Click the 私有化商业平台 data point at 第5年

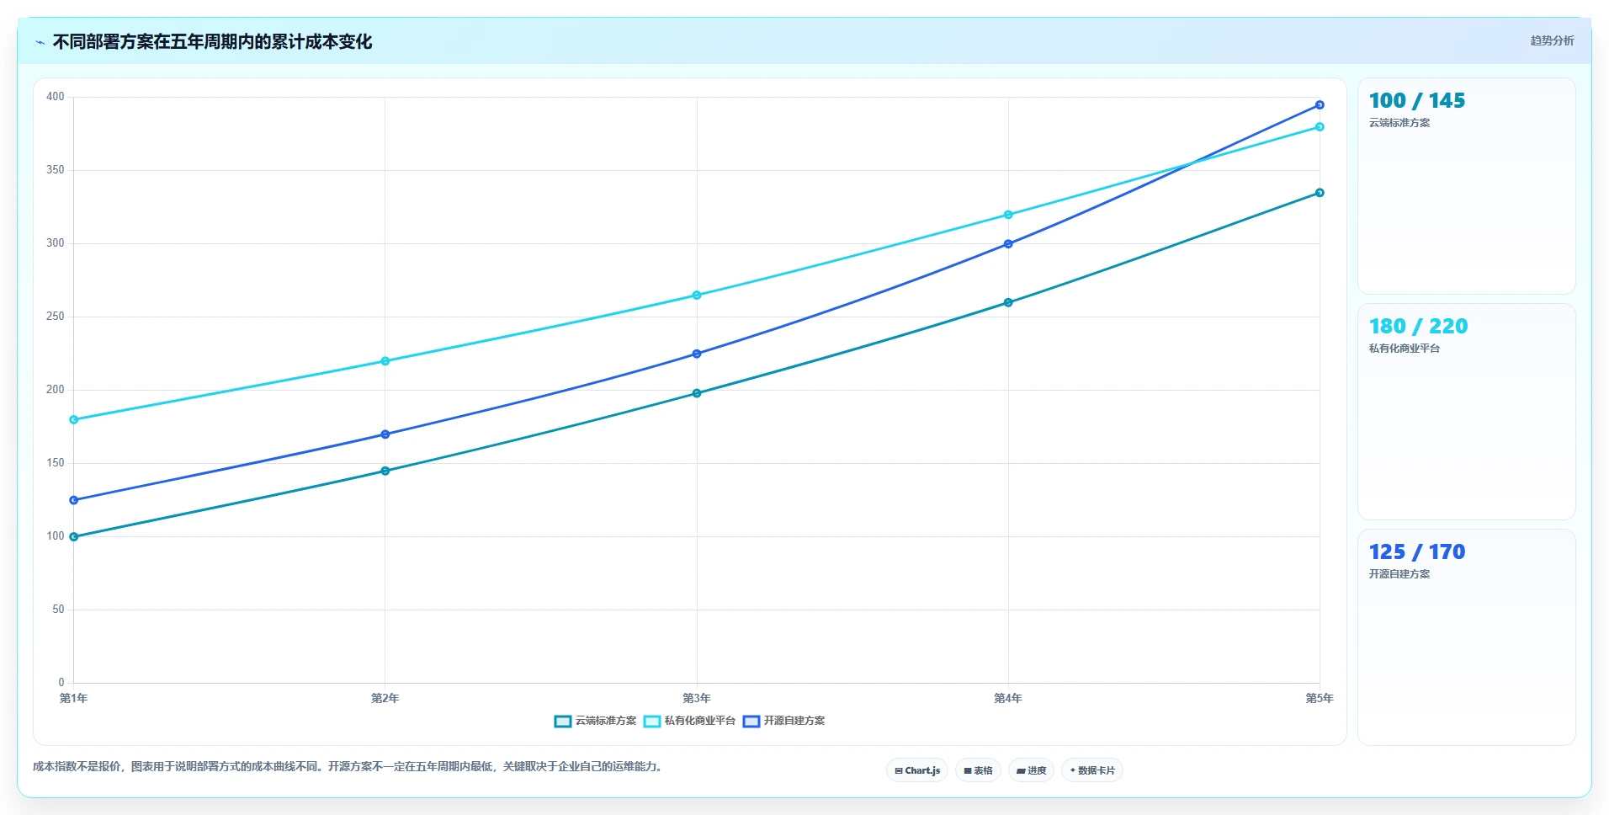click(x=1320, y=127)
